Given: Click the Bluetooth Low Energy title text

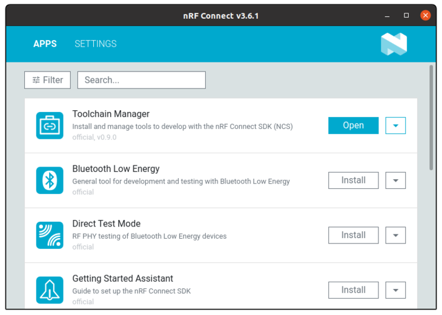Looking at the screenshot, I should click(116, 168).
